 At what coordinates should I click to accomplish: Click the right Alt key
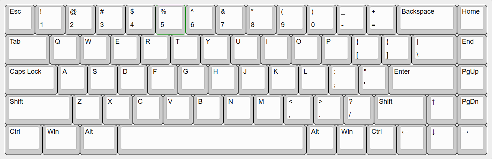point(321,140)
